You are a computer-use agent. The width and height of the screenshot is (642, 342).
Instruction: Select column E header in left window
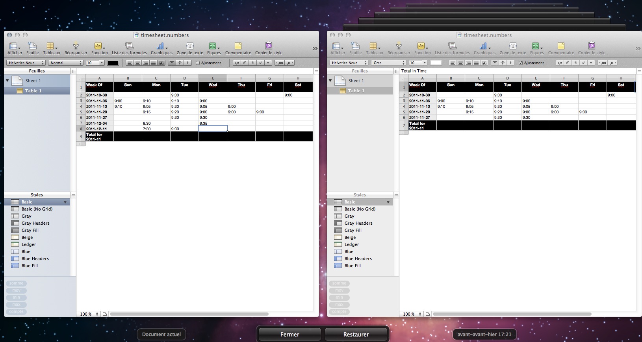click(213, 78)
